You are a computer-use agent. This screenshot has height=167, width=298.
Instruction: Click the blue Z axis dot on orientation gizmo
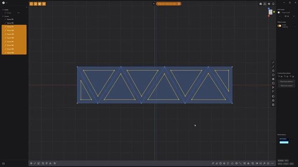tap(269, 8)
